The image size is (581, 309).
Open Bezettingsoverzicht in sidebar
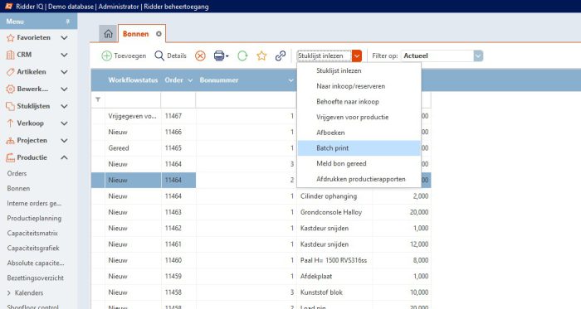point(35,278)
